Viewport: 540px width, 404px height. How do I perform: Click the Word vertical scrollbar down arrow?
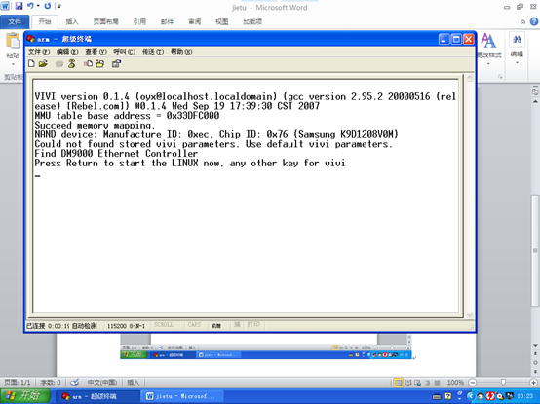tap(535, 345)
